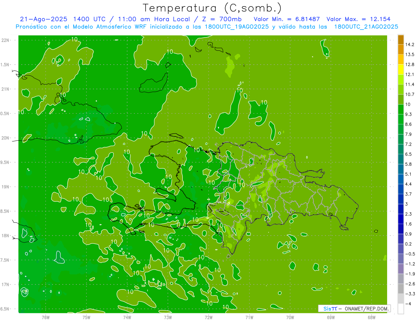417x322 pixels.
Task: Click 'Valor Min. = 6.81487' in header
Action: click(x=287, y=19)
